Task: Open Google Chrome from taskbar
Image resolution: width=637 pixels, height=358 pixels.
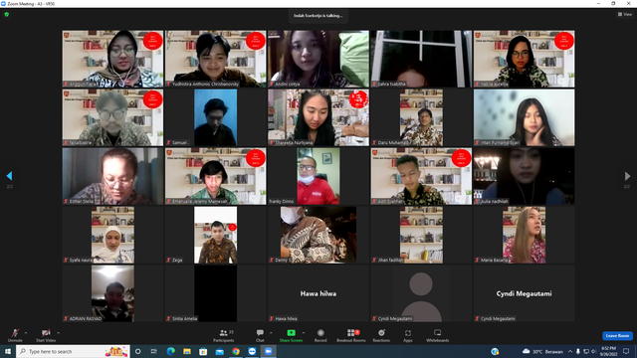Action: click(236, 351)
